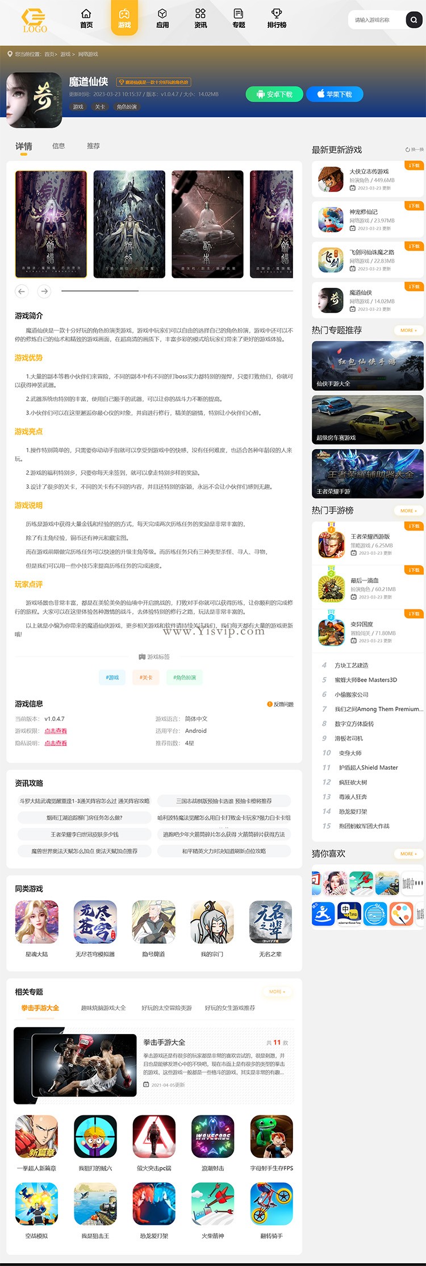
Task: Switch to the 推荐 tab
Action: 93,146
